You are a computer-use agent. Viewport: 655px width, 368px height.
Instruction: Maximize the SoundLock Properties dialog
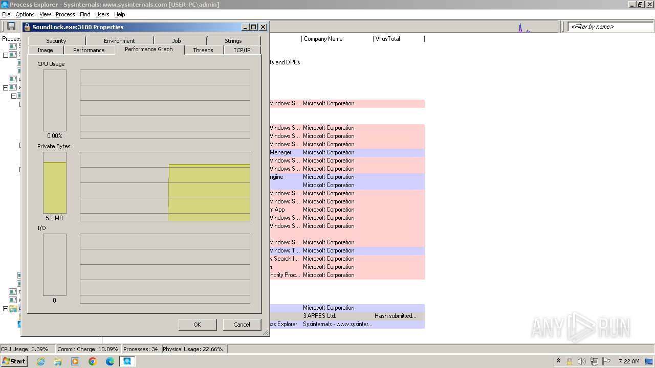tap(254, 27)
